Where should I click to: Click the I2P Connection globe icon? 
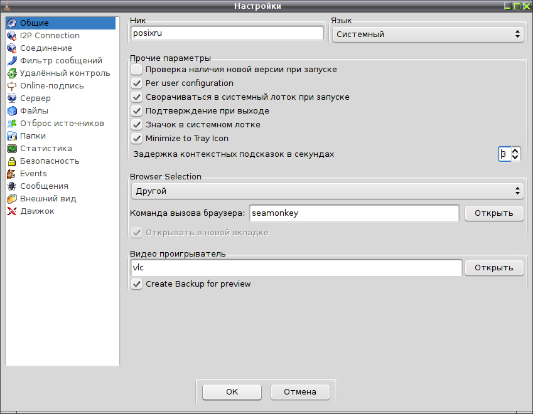click(x=12, y=35)
